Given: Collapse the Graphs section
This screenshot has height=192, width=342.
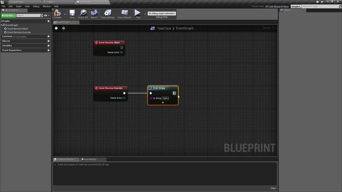Looking at the screenshot, I should tap(1, 21).
